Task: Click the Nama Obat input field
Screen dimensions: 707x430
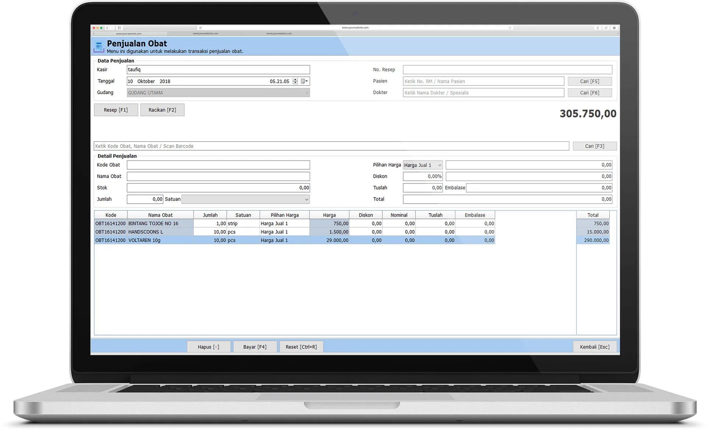Action: (x=218, y=177)
